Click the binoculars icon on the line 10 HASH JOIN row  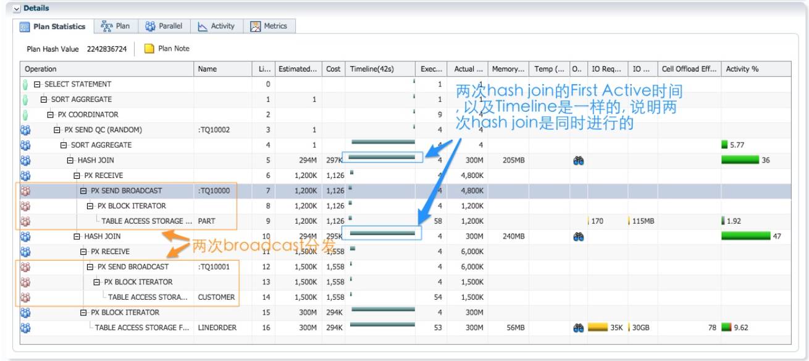click(x=579, y=237)
